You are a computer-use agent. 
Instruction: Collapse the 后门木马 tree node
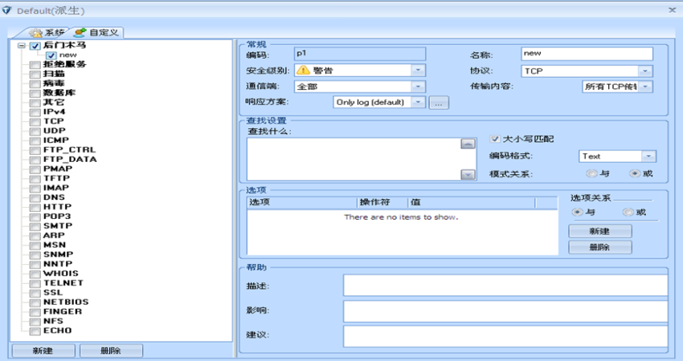22,46
